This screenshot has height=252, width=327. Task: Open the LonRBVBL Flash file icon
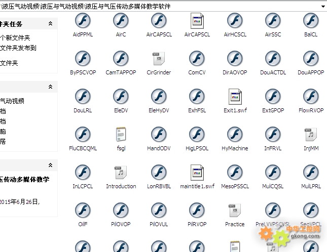[159, 172]
